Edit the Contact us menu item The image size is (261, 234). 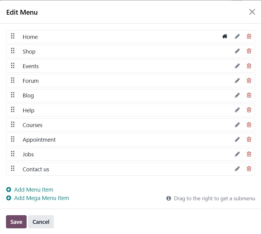pyautogui.click(x=237, y=169)
